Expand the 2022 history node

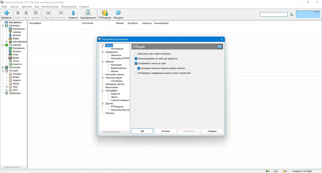point(6,87)
